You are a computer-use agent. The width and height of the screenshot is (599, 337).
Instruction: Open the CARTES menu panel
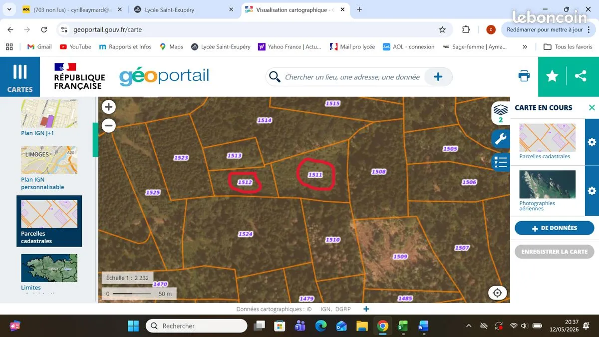[x=20, y=76]
